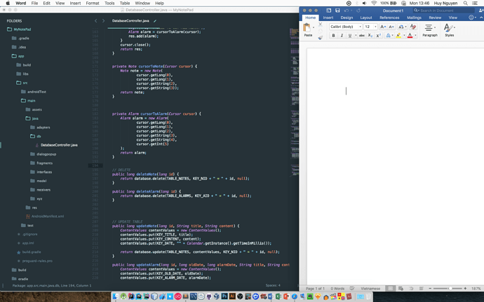Click the edit pencil icon beside DatabaseController.java tab
Viewport: 484px width, 302px height.
pyautogui.click(x=155, y=21)
